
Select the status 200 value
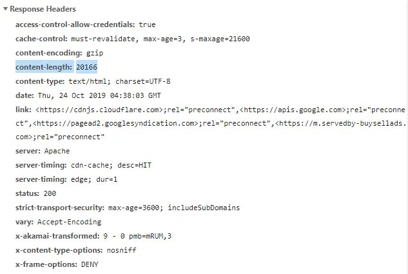point(50,193)
